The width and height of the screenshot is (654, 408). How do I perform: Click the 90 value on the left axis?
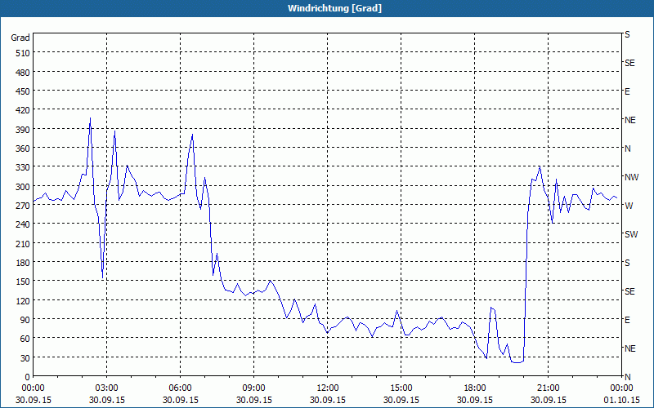(x=24, y=320)
